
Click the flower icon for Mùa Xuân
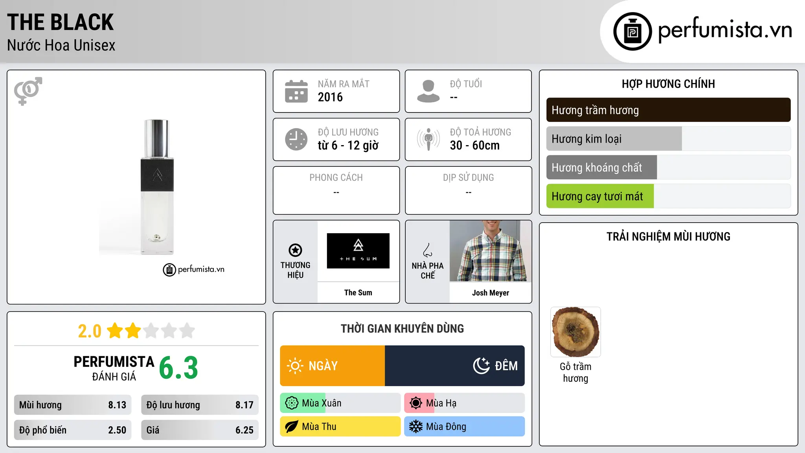coord(292,403)
